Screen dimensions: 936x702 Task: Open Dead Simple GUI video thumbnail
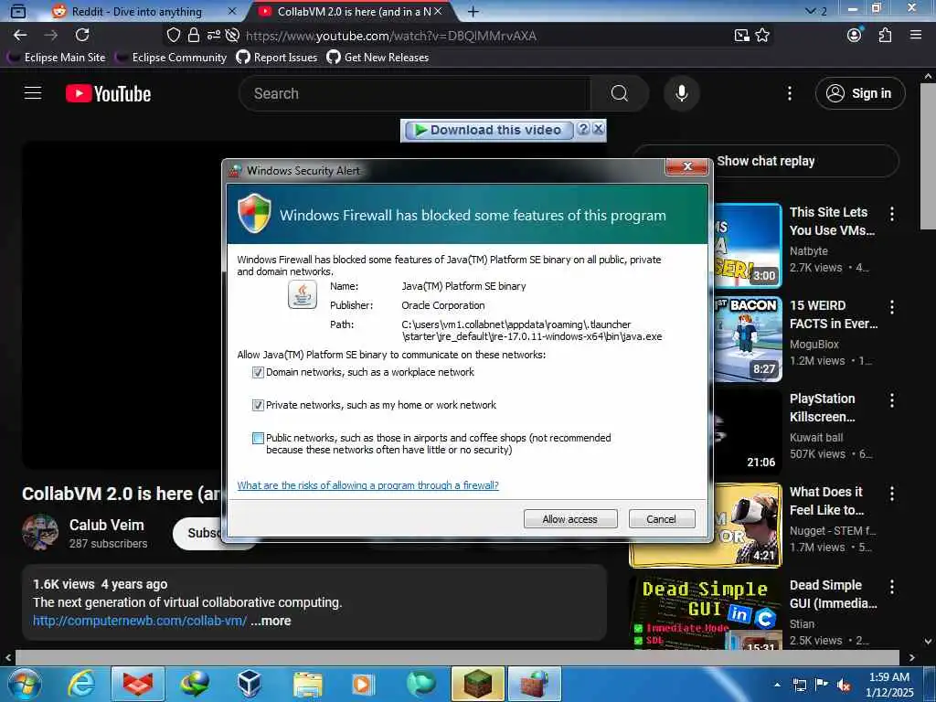[x=706, y=613]
